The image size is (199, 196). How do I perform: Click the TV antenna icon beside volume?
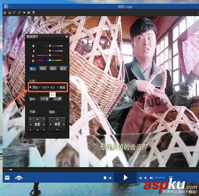[171, 177]
